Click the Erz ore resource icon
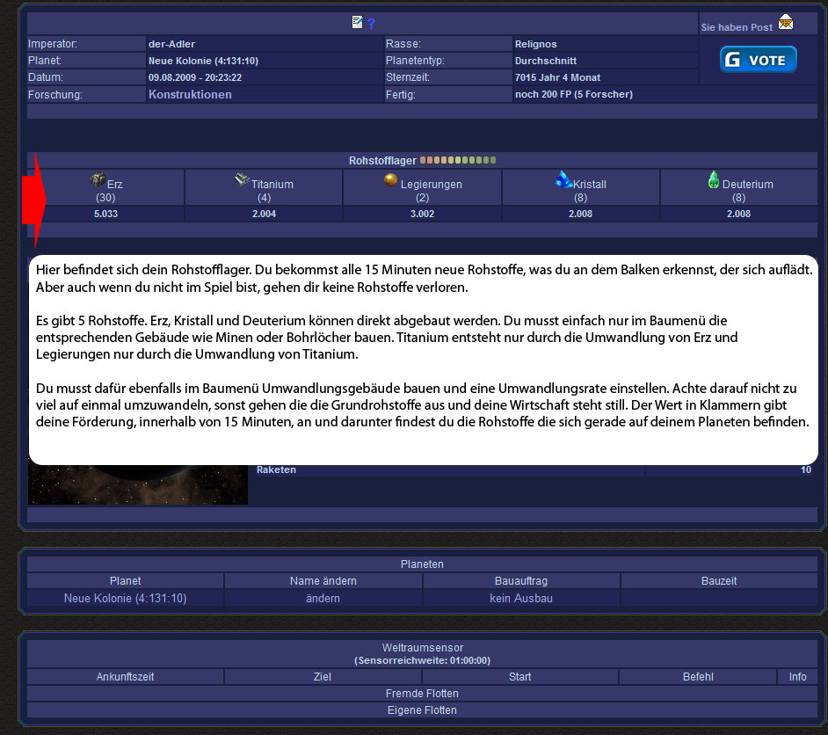This screenshot has width=828, height=735. tap(98, 179)
